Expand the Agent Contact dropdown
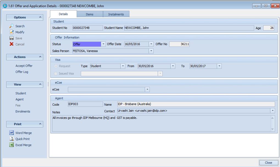Image resolution: width=280 pixels, height=167 pixels. [x=272, y=111]
